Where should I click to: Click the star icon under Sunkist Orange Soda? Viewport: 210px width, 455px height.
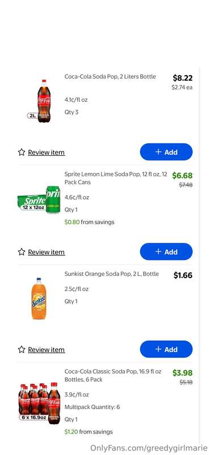coord(22,349)
